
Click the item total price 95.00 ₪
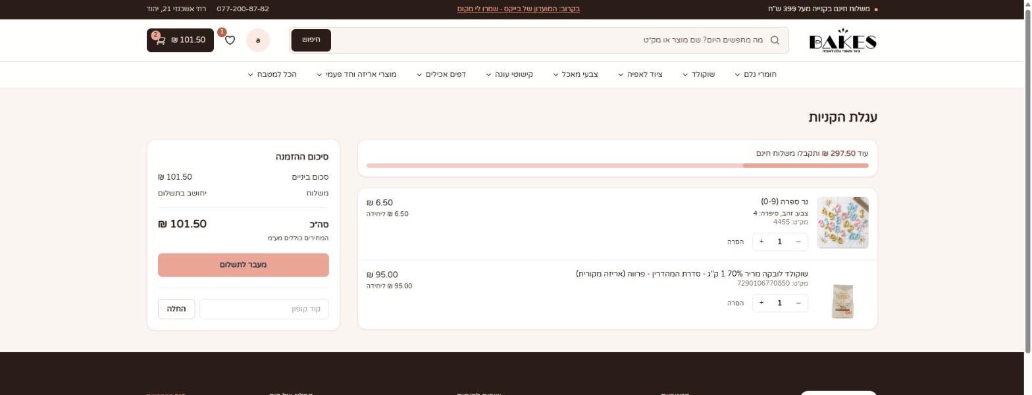click(382, 275)
